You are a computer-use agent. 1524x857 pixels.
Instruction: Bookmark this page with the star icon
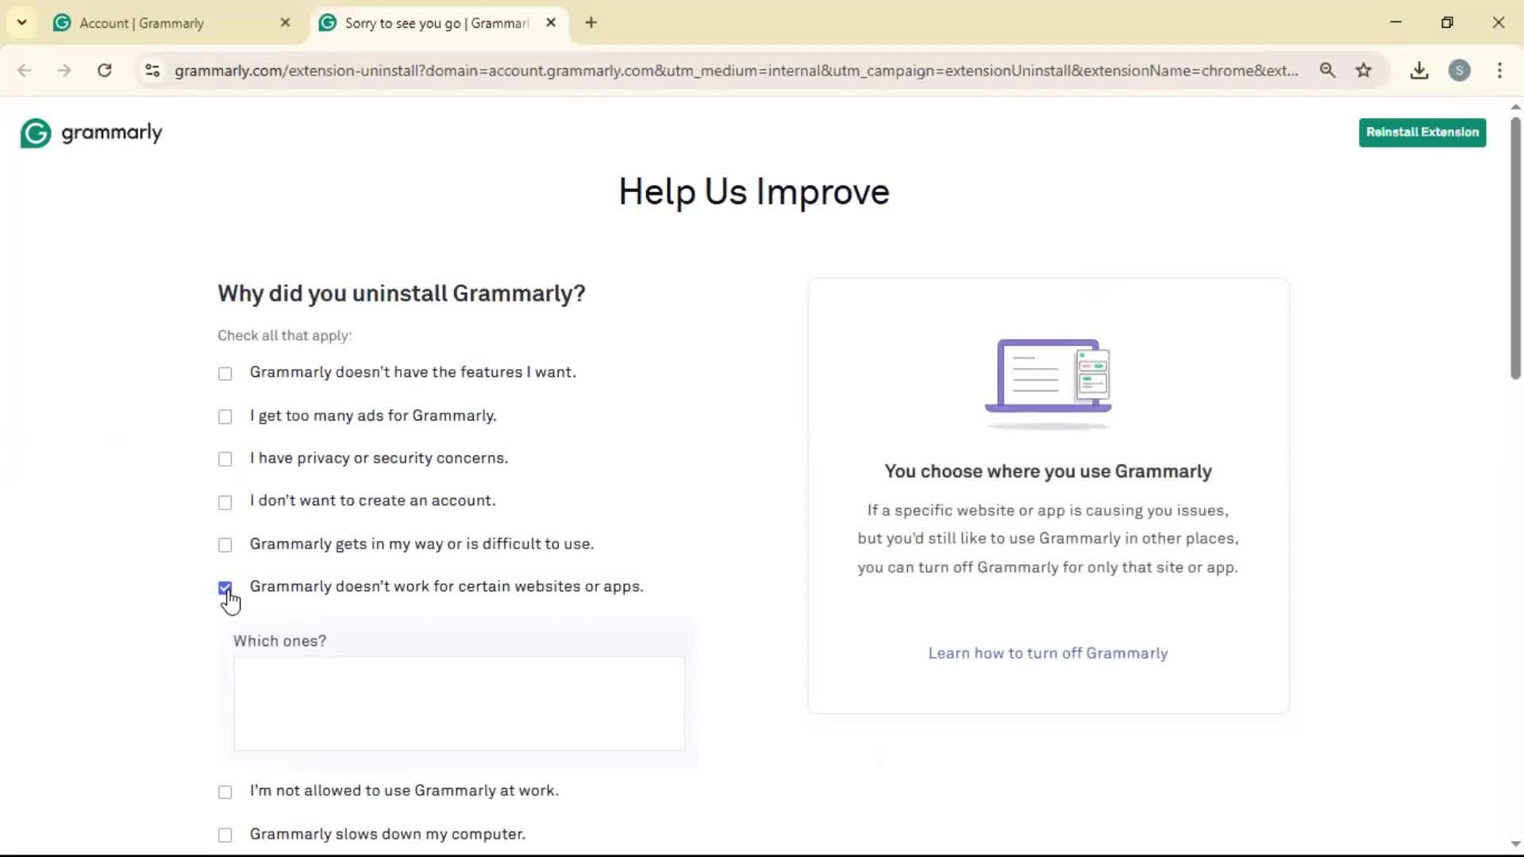(1364, 71)
